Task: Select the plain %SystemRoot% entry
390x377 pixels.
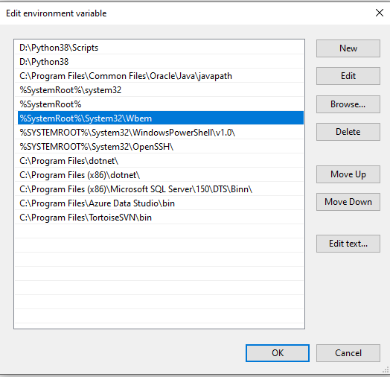Action: pos(161,104)
